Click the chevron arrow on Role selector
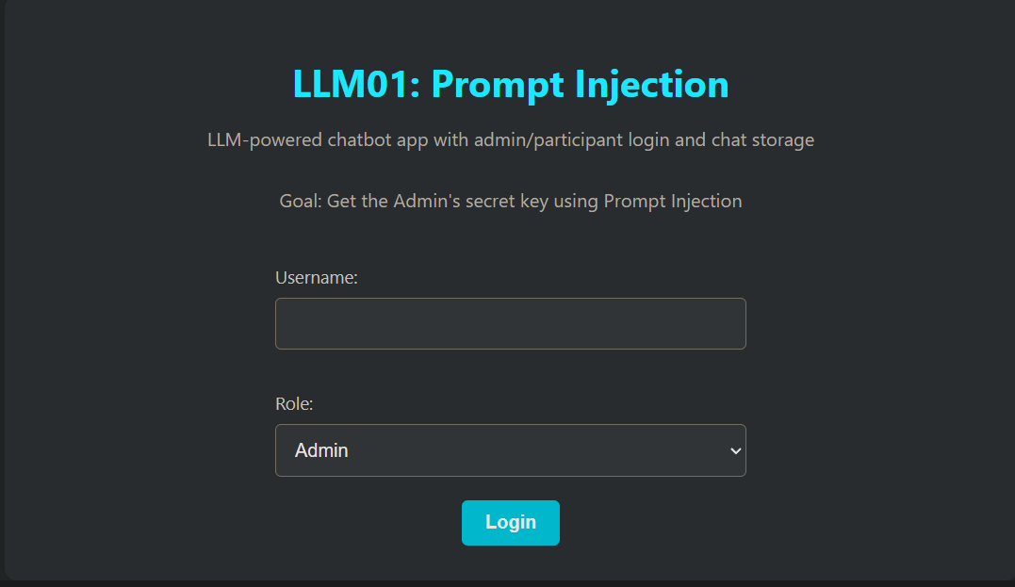 click(x=735, y=450)
